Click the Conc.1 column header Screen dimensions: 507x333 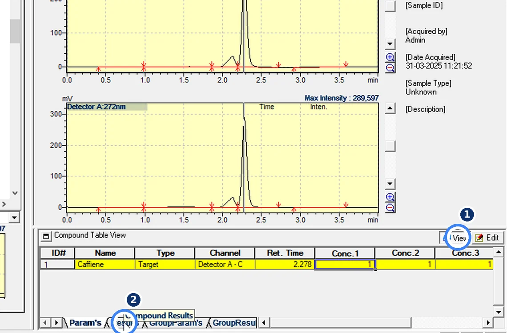[345, 253]
